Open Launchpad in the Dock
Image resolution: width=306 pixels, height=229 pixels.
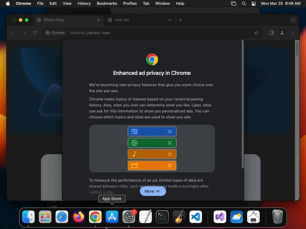tap(45, 217)
